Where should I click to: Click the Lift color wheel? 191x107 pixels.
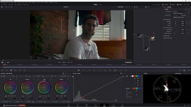click(x=10, y=87)
